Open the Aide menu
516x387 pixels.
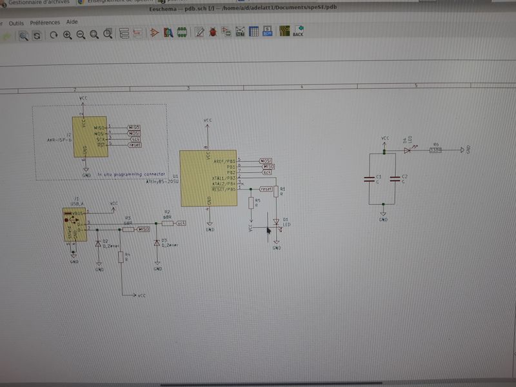(x=72, y=21)
